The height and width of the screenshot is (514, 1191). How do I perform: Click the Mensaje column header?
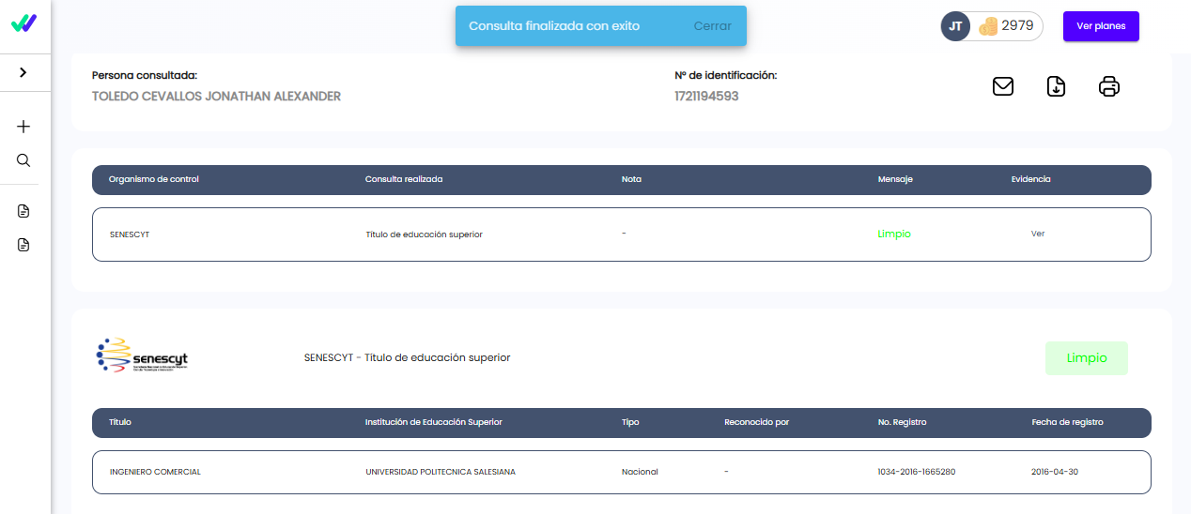(x=895, y=179)
